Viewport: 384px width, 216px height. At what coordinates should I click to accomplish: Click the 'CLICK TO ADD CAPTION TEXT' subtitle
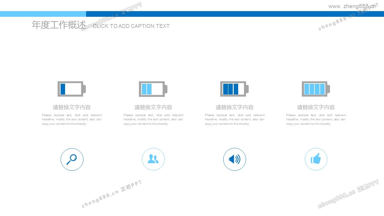tap(131, 26)
